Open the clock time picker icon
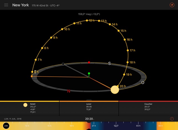 pyautogui.click(x=172, y=119)
